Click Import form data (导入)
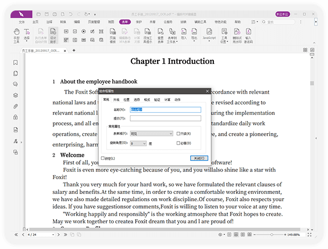This screenshot has width=328, height=249. (184, 34)
